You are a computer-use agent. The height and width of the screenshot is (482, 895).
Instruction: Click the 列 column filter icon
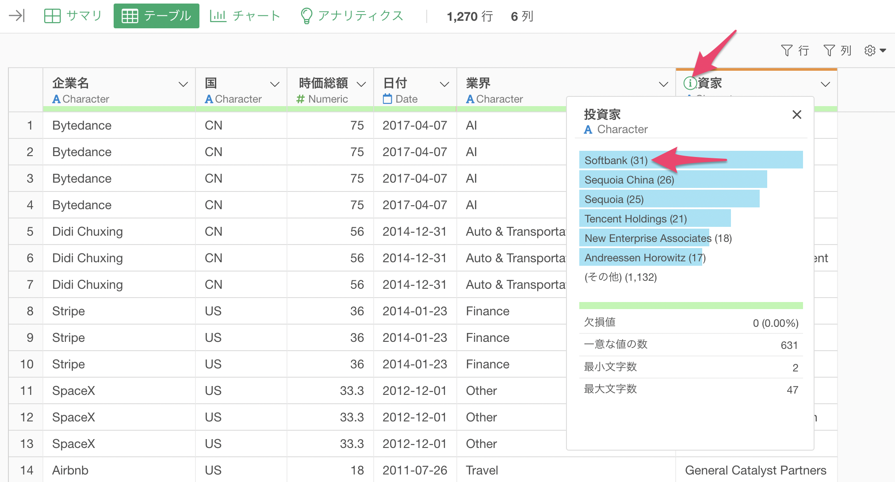pyautogui.click(x=837, y=50)
